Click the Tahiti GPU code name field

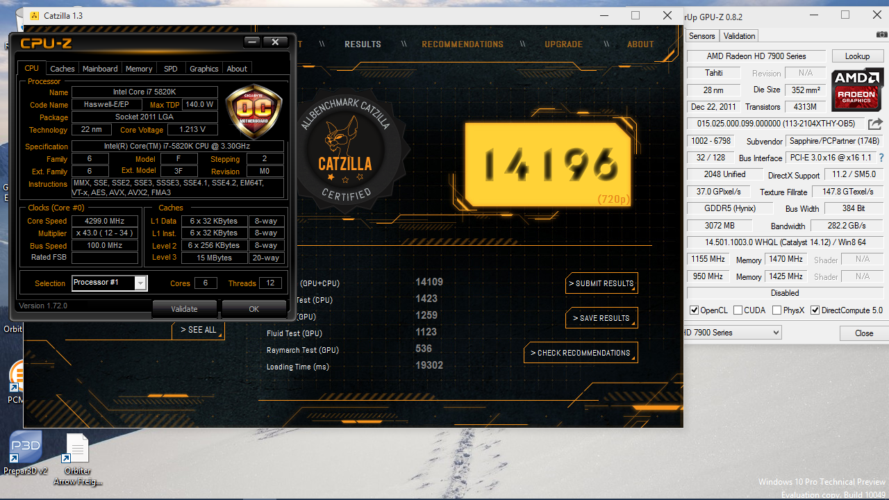coord(714,73)
